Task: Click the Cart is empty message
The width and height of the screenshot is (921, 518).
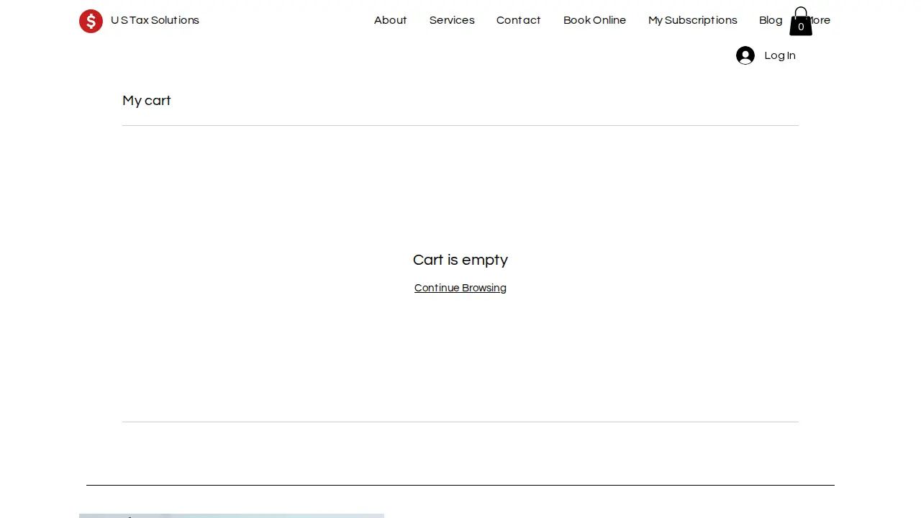Action: [x=460, y=260]
